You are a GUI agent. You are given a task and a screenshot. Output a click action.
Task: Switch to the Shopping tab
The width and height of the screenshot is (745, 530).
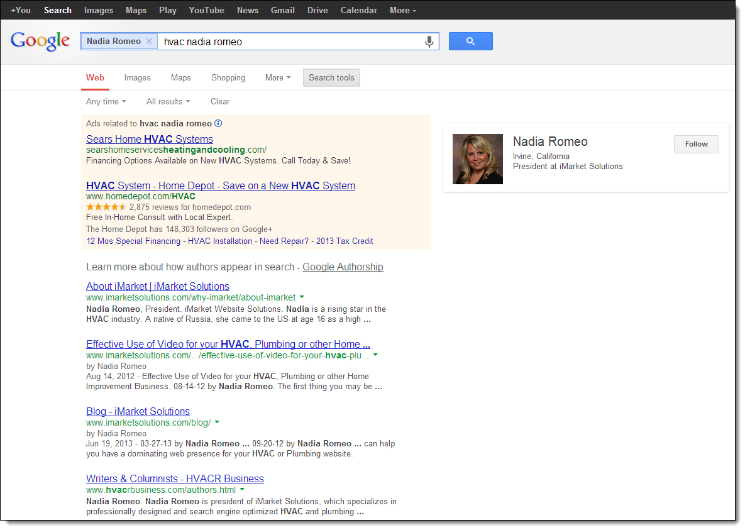228,78
